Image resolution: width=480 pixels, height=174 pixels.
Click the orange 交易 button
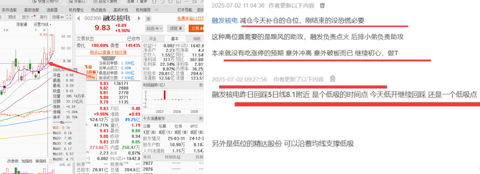point(197,28)
